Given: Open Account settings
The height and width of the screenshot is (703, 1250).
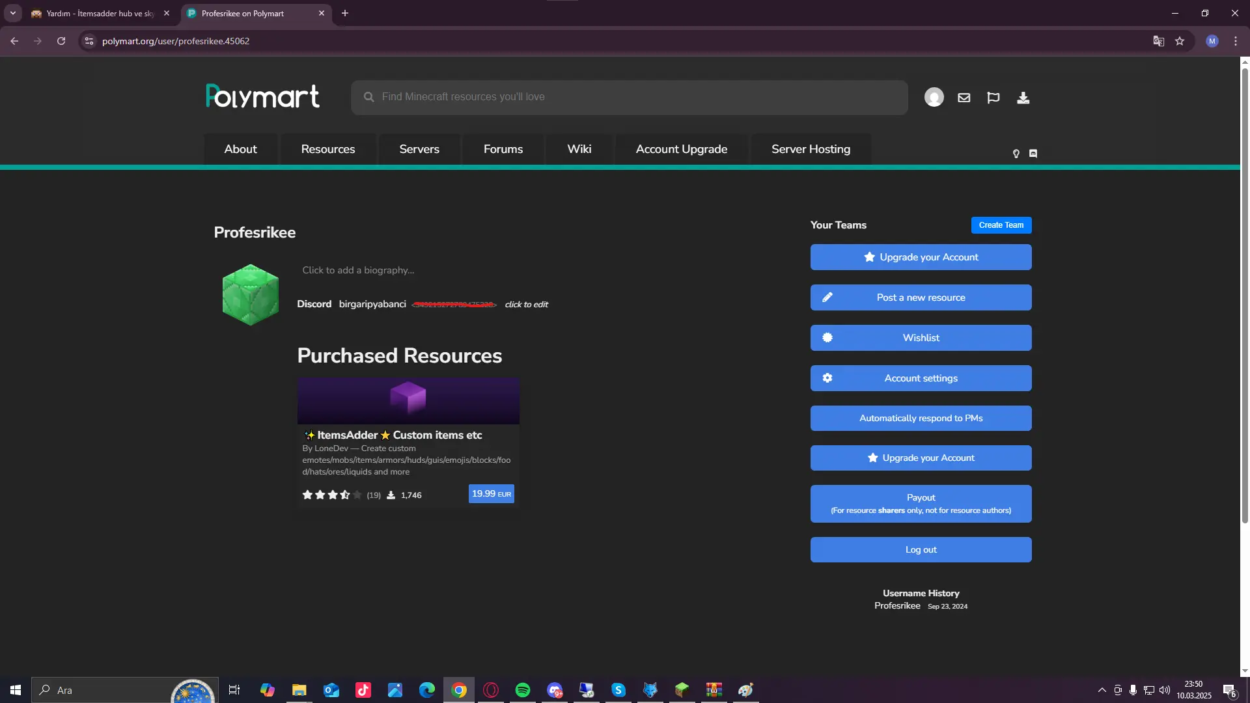Looking at the screenshot, I should pos(921,378).
